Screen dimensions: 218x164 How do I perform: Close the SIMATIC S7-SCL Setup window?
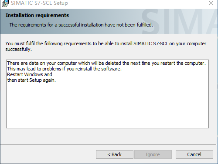click(211, 3)
